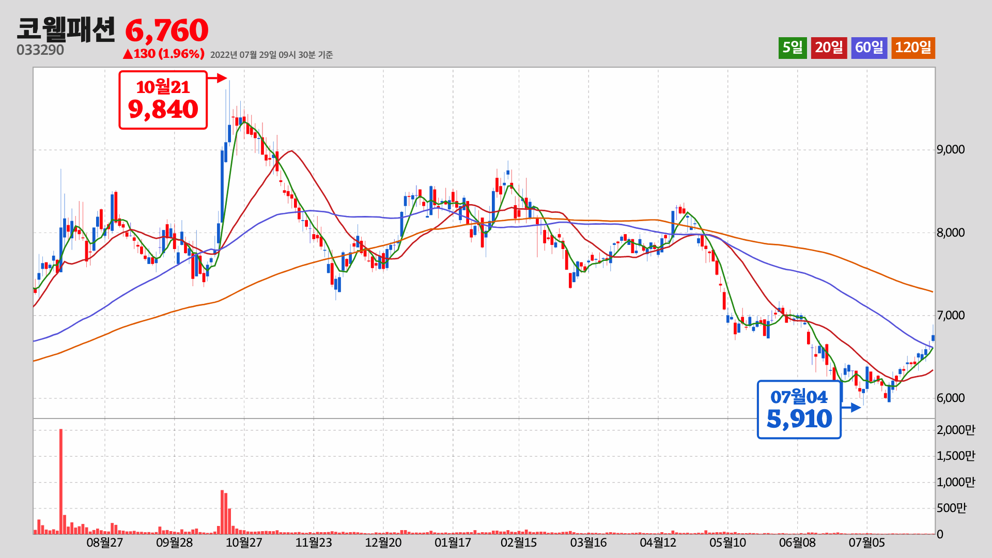
Task: Click the 09월28 date axis label
Action: pyautogui.click(x=174, y=543)
